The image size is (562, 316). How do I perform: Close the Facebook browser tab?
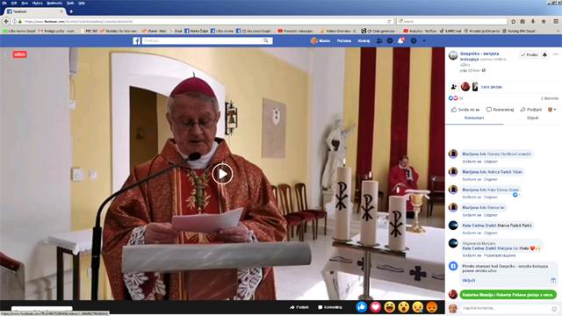click(61, 11)
